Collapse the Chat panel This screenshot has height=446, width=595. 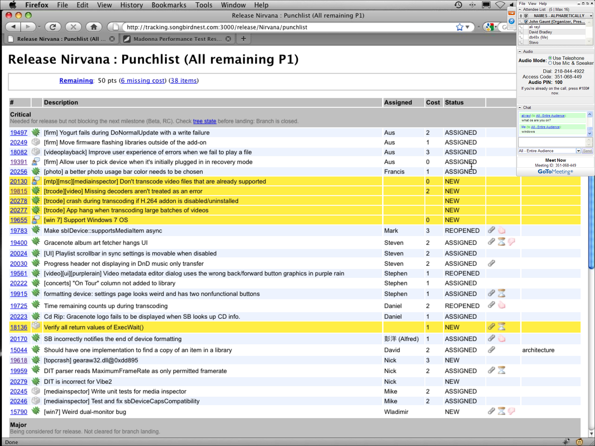tap(520, 107)
